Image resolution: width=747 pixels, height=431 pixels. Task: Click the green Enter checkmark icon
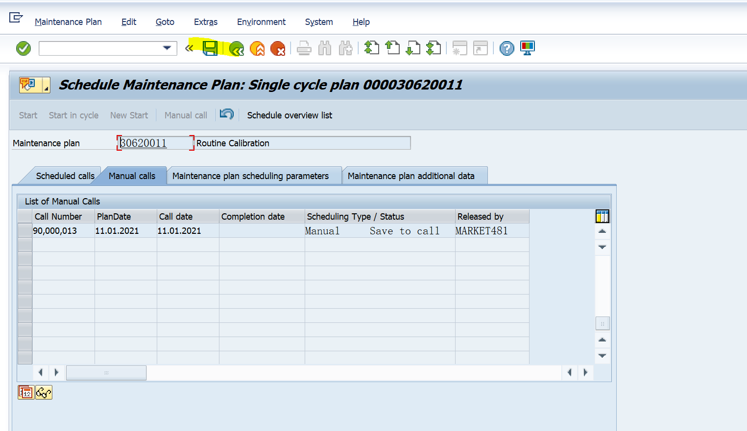pyautogui.click(x=24, y=48)
